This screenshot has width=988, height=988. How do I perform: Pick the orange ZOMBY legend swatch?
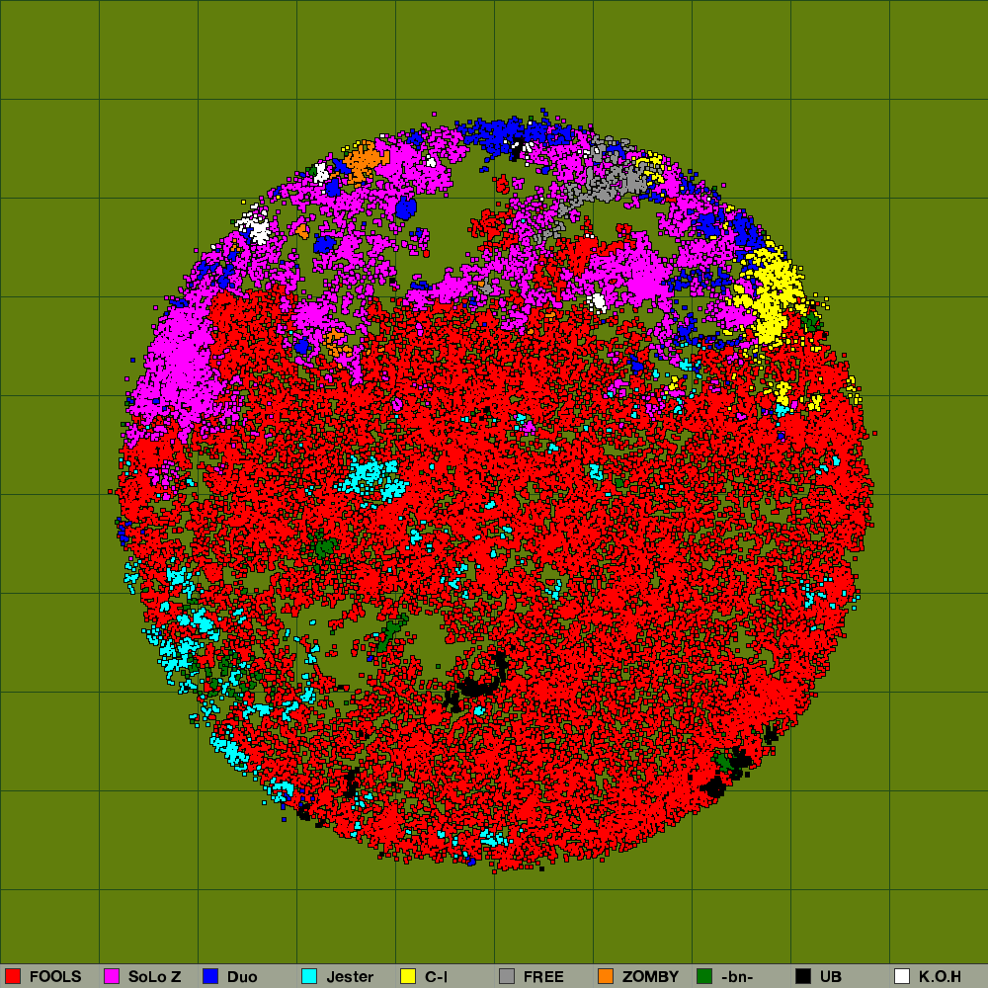click(606, 976)
